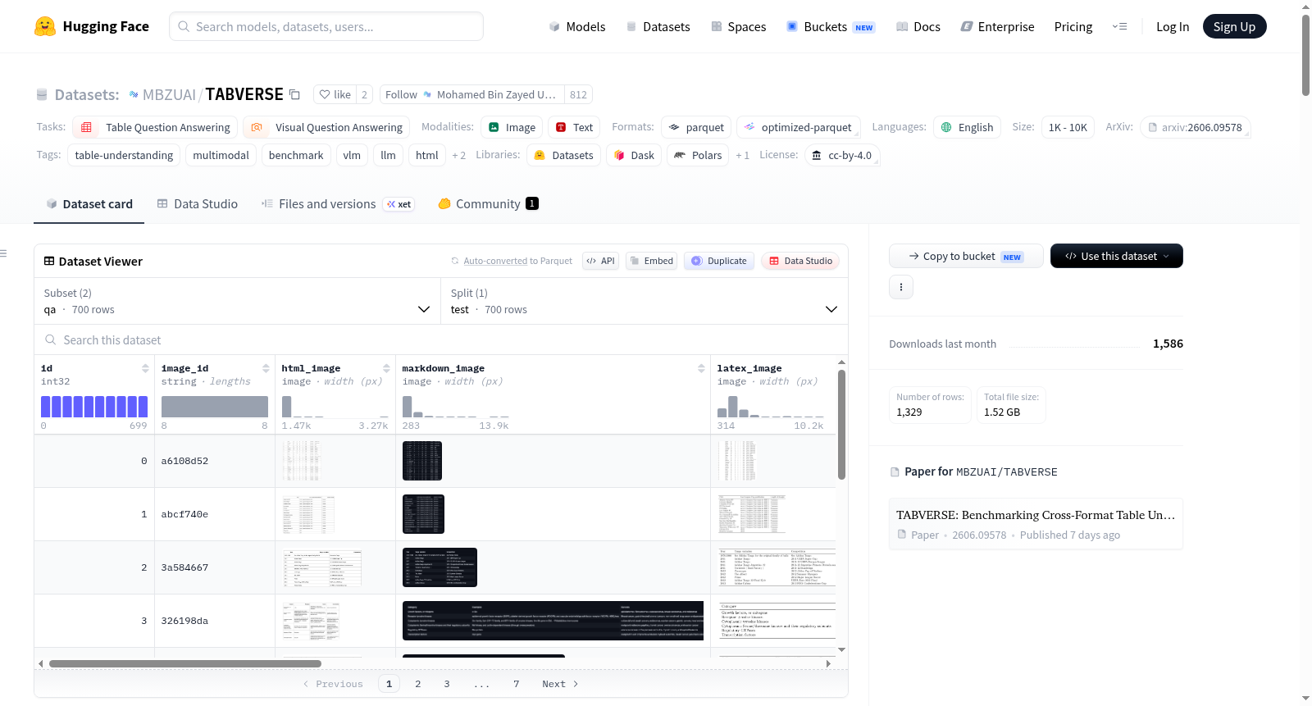Go to Models in the top navigation
The image size is (1312, 706).
coord(577,26)
